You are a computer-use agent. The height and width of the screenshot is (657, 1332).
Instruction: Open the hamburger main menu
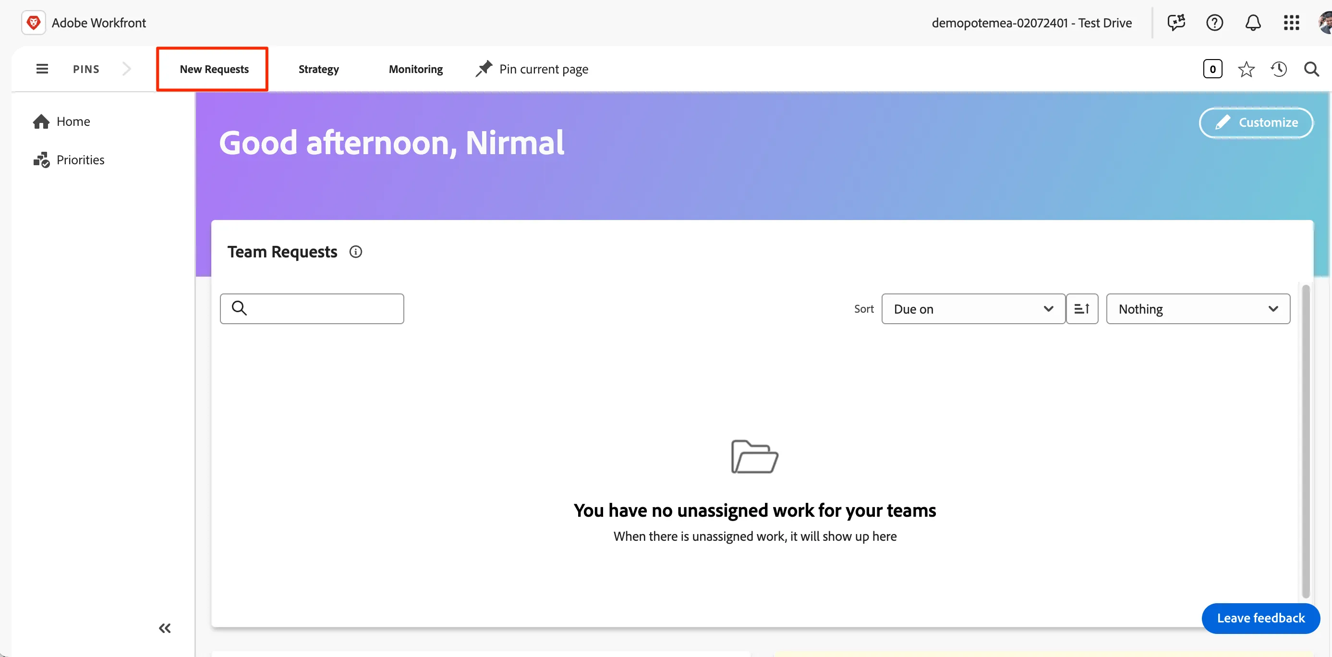point(42,69)
